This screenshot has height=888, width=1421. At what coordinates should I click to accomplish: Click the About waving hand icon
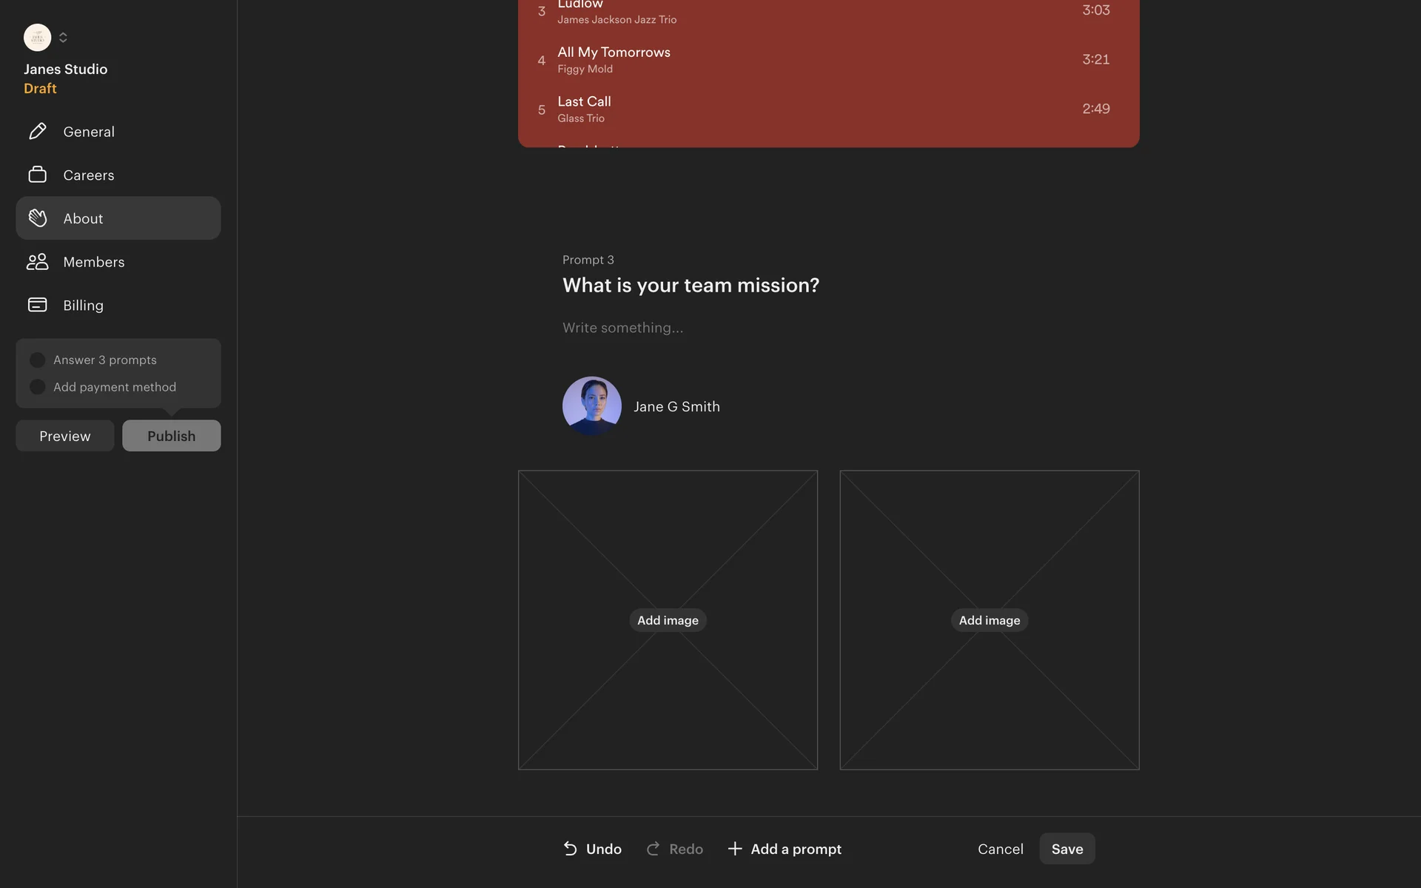38,218
